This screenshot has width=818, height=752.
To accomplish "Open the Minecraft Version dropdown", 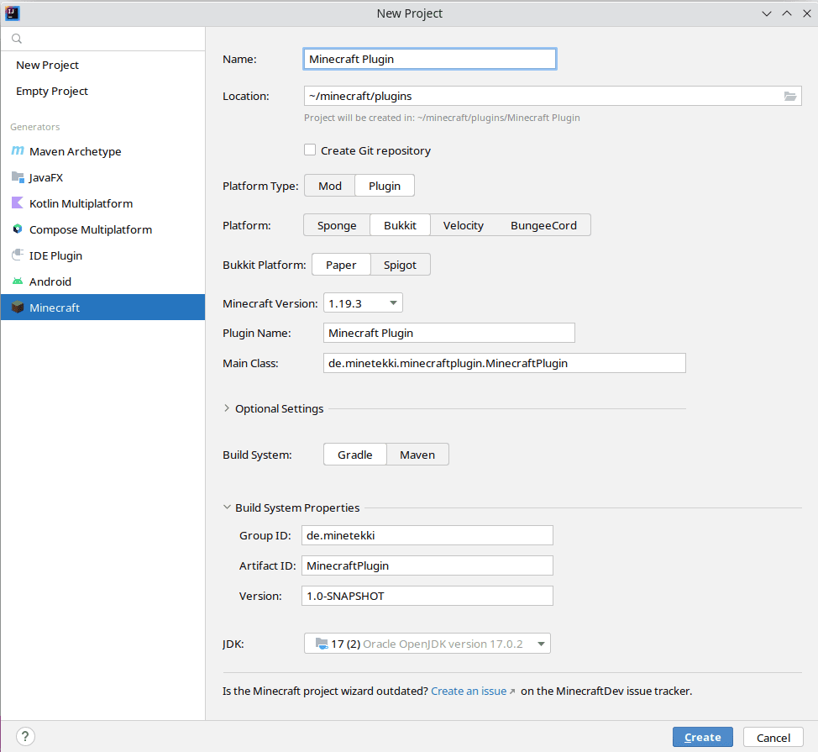I will tap(363, 303).
